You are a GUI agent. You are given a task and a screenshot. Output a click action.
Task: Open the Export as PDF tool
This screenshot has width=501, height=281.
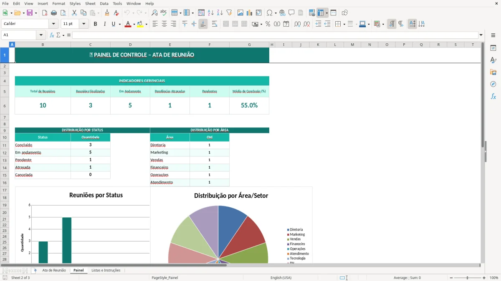(45, 13)
